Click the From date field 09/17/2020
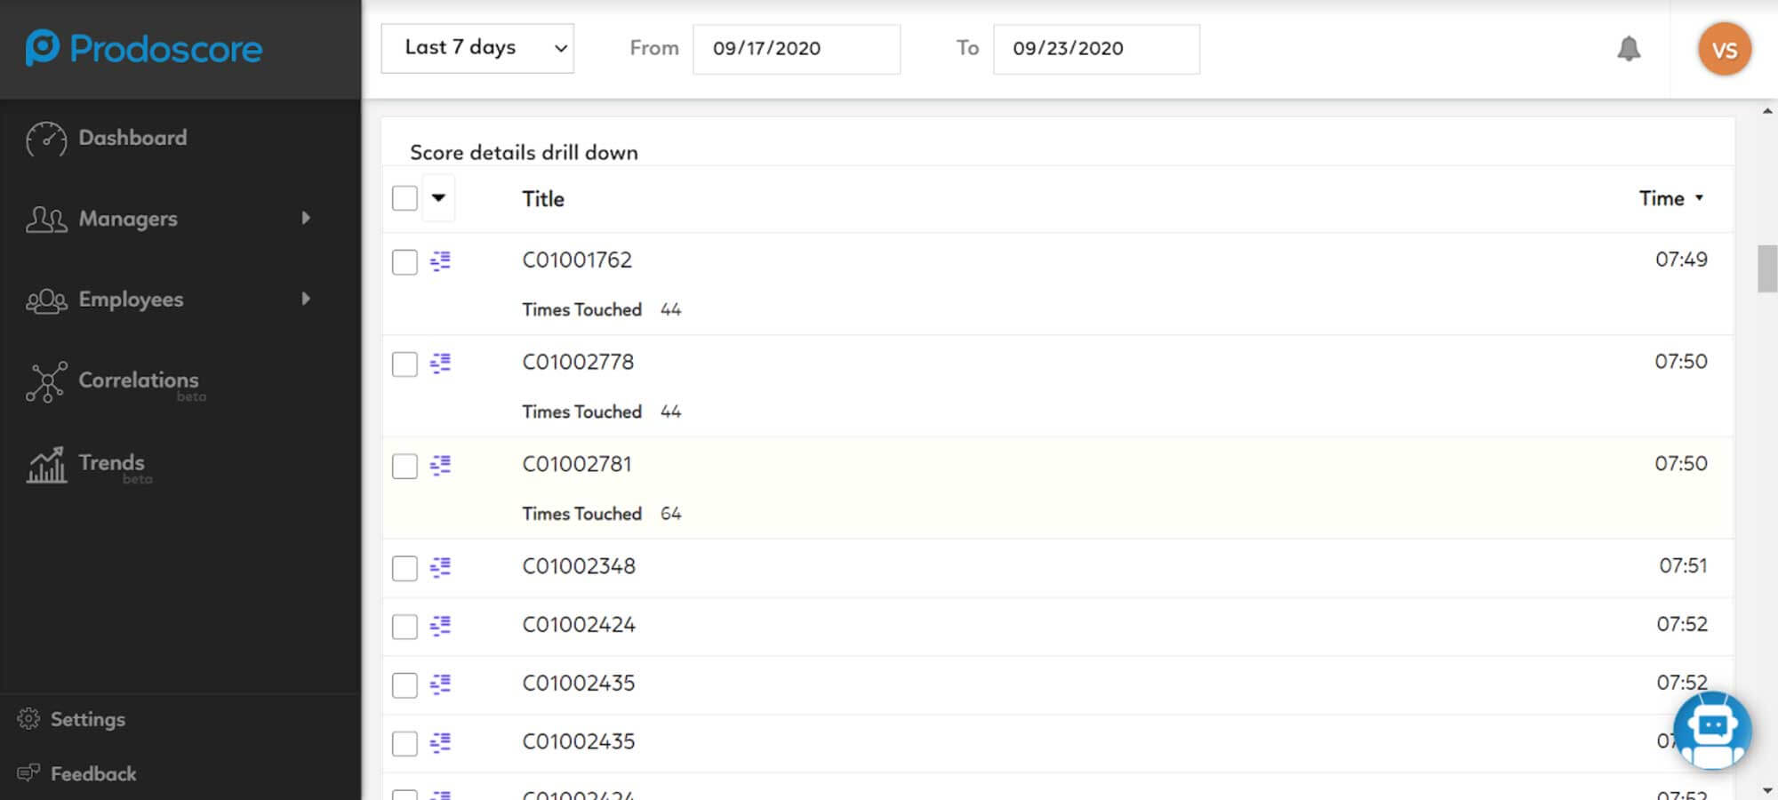Viewport: 1778px width, 800px height. (797, 48)
